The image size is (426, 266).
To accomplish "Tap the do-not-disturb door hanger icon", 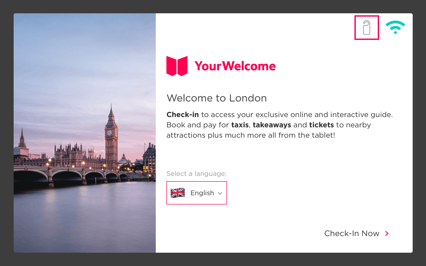I will [x=366, y=28].
